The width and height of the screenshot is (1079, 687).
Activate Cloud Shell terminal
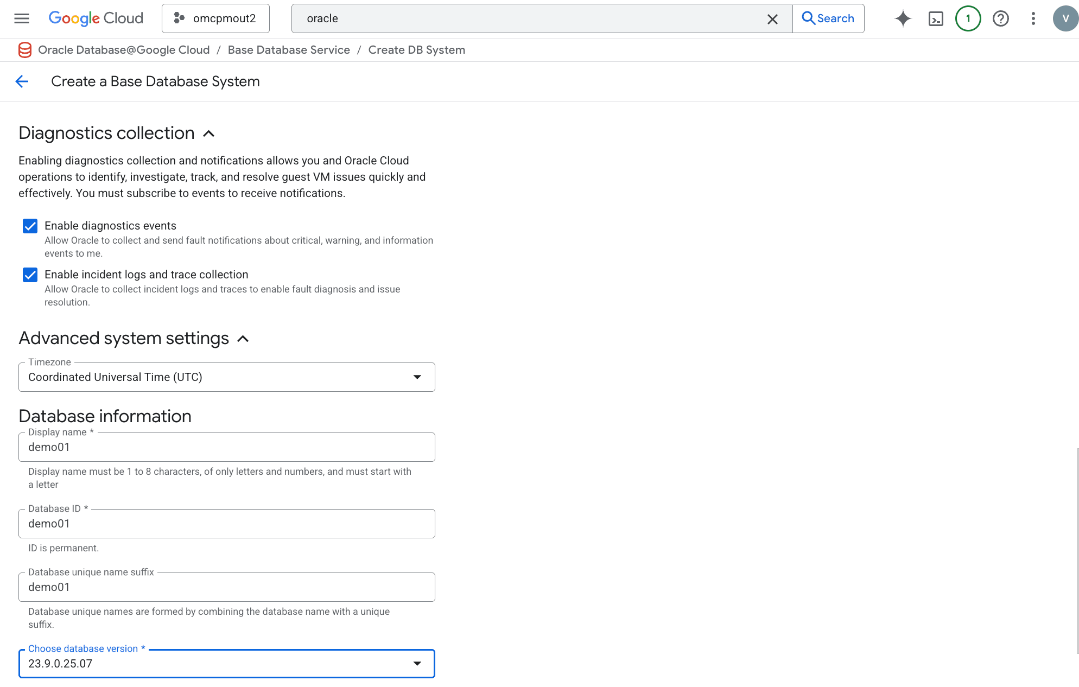[x=936, y=18]
